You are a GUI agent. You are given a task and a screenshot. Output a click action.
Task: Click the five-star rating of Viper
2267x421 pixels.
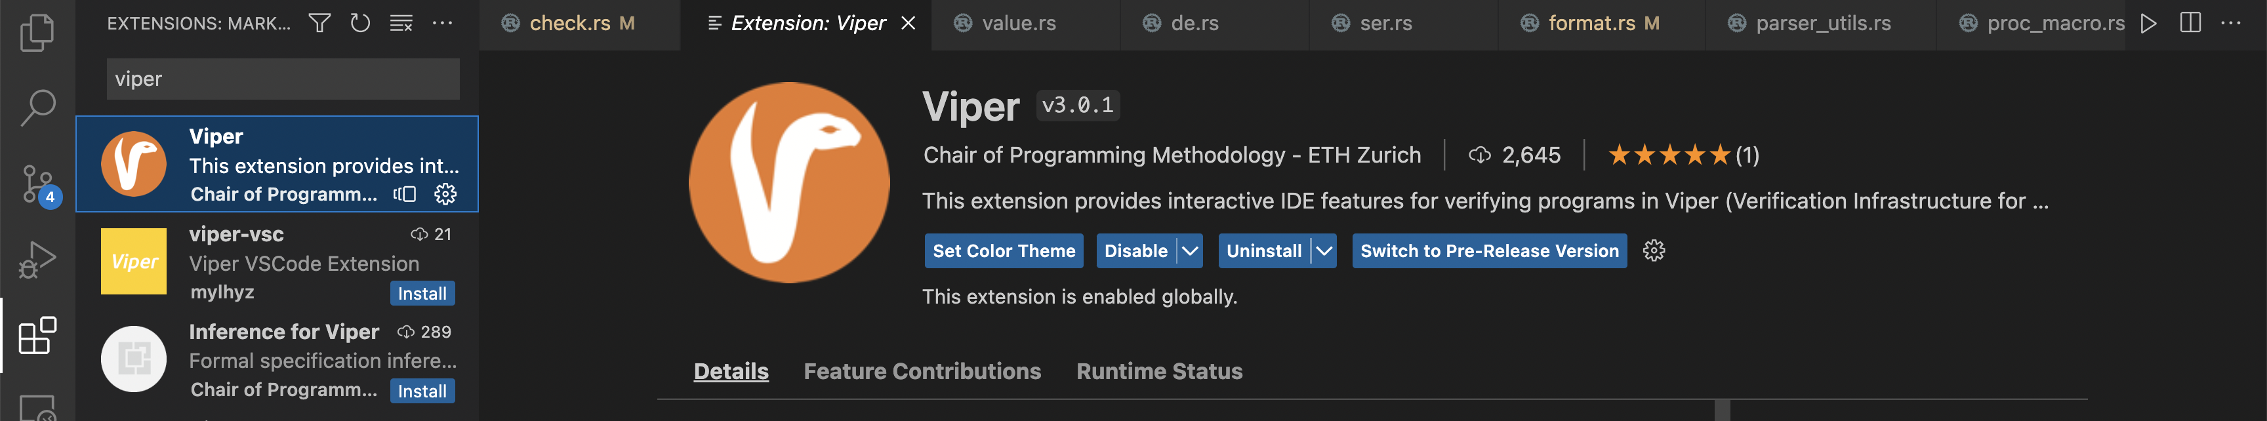click(x=1669, y=155)
